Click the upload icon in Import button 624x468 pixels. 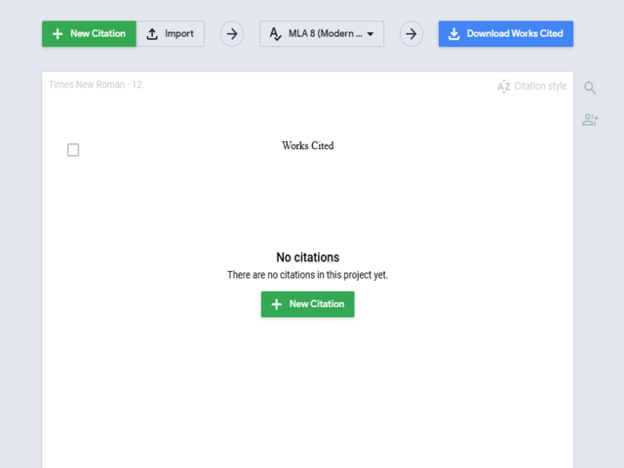pyautogui.click(x=152, y=34)
